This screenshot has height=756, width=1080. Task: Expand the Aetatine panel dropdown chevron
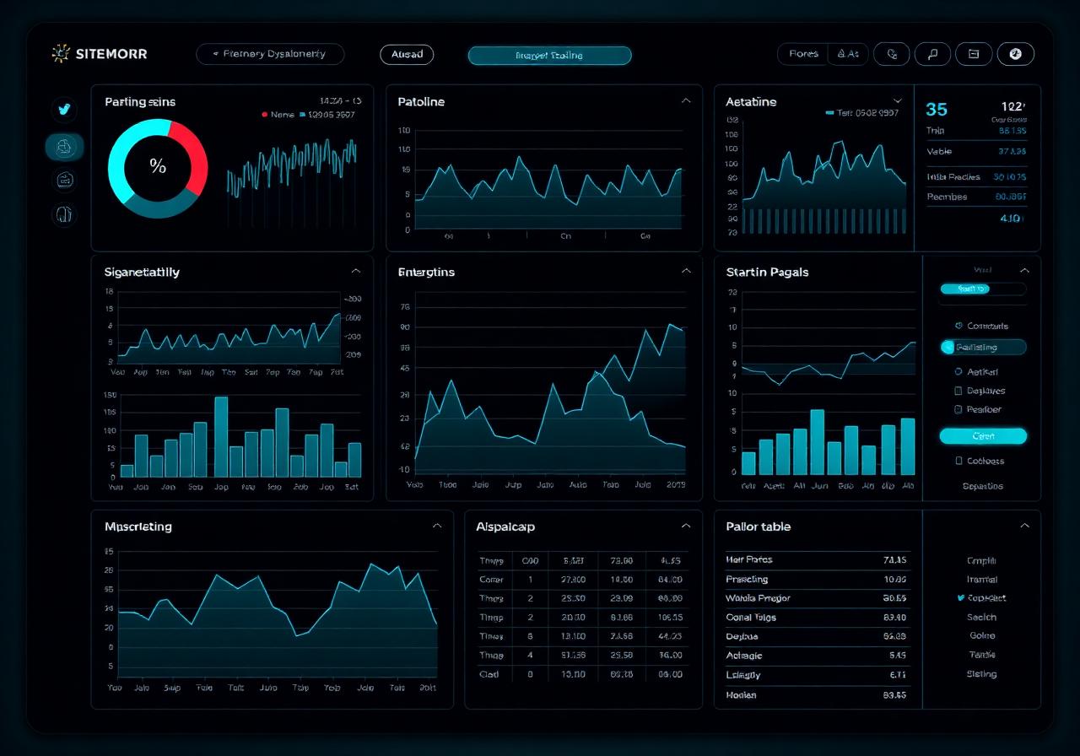point(897,100)
